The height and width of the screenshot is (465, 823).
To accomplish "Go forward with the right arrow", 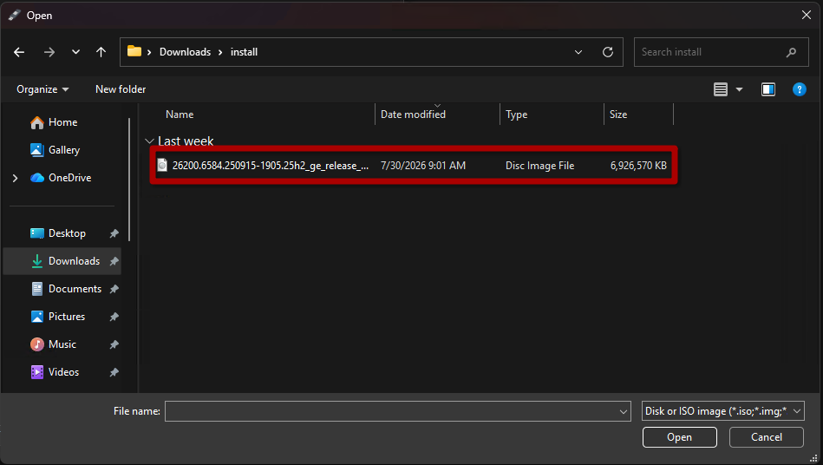I will [x=49, y=52].
